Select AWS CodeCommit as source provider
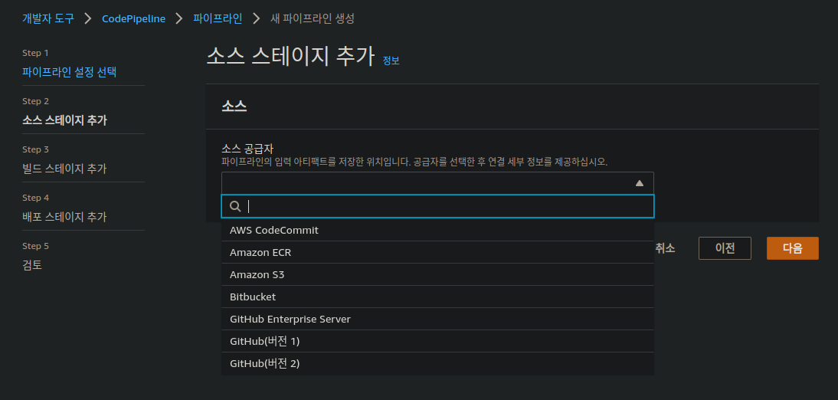Image resolution: width=838 pixels, height=400 pixels. 437,230
